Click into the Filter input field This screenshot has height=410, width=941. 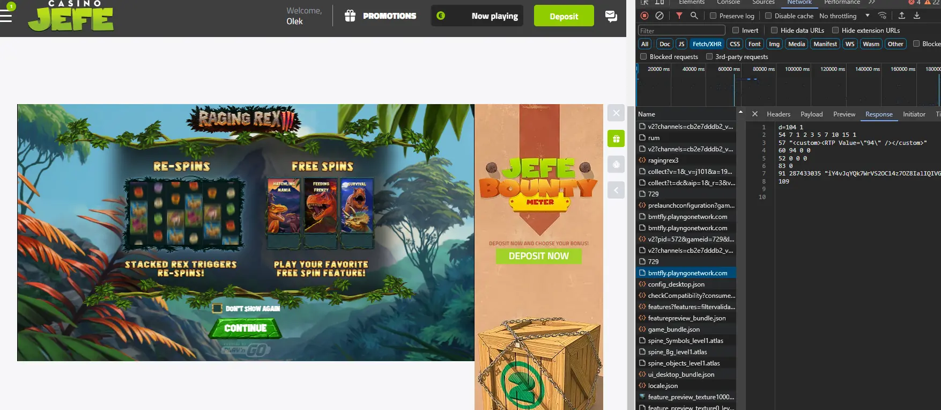681,31
